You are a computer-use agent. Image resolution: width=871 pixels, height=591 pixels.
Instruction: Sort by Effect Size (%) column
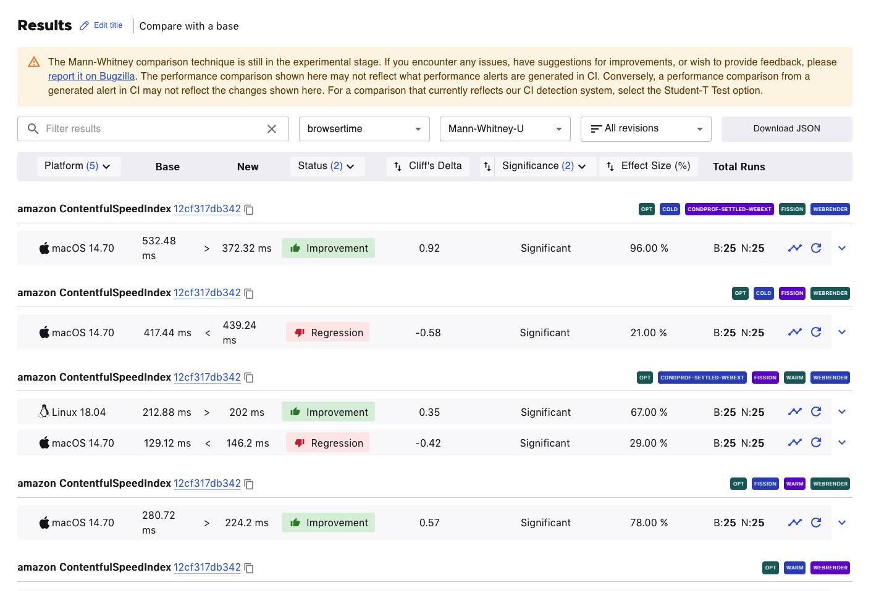point(648,166)
